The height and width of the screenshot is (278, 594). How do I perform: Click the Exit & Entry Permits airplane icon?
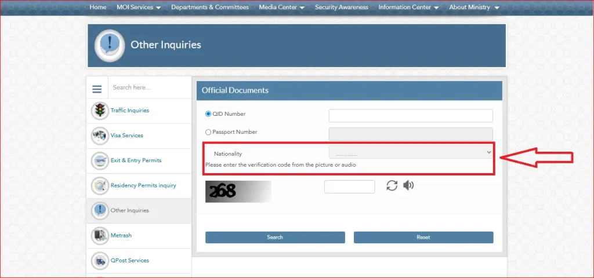point(100,161)
